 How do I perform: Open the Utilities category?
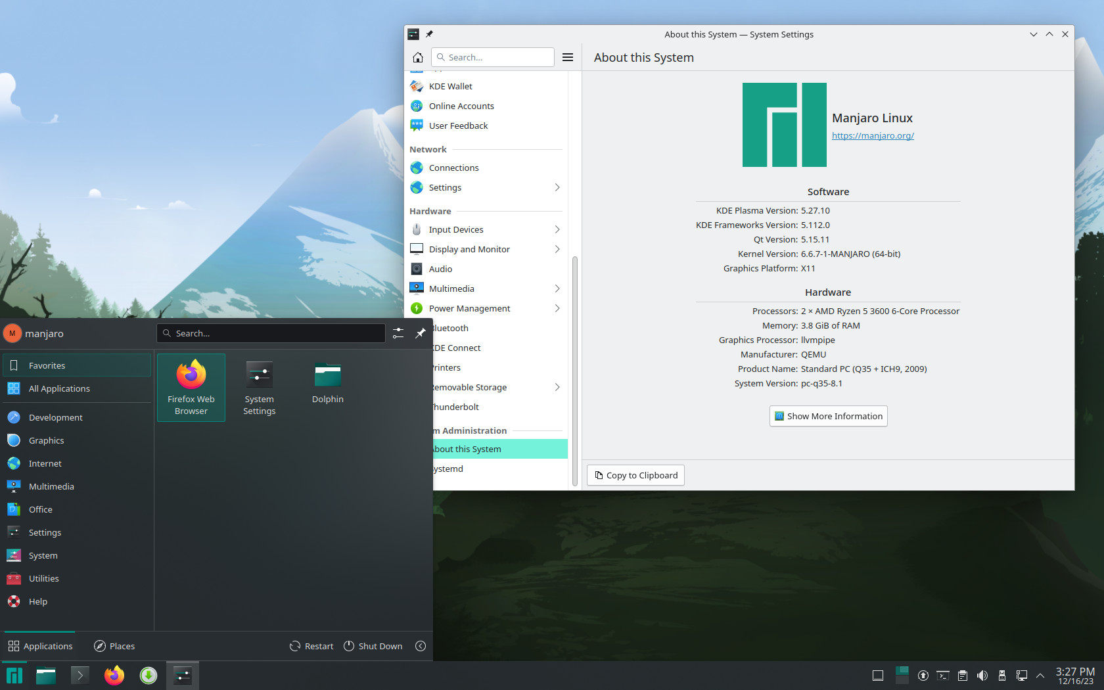click(x=78, y=578)
